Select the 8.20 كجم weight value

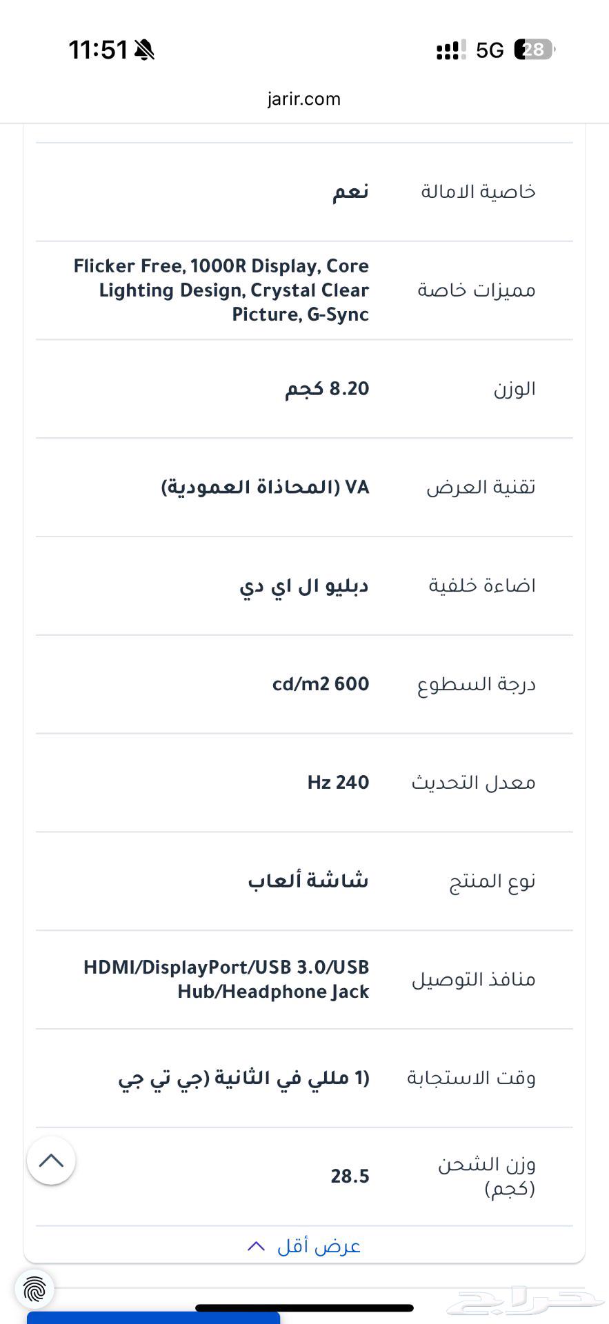coord(328,389)
